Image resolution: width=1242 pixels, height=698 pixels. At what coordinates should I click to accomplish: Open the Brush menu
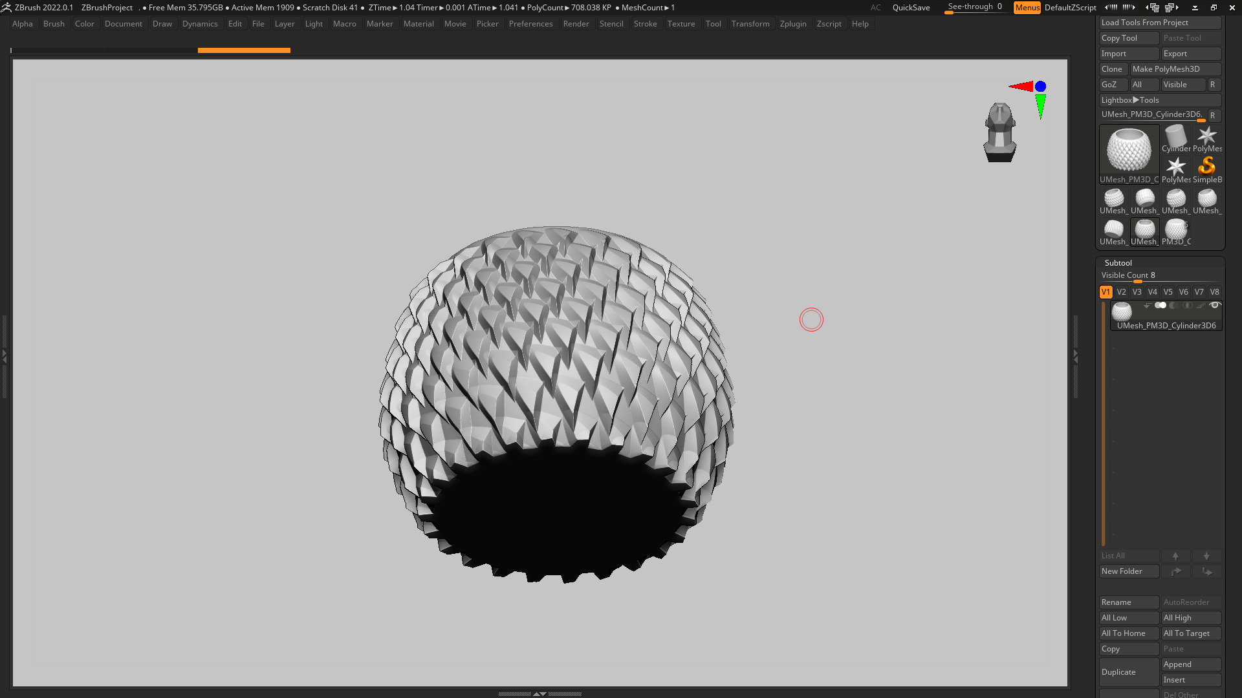[x=54, y=24]
